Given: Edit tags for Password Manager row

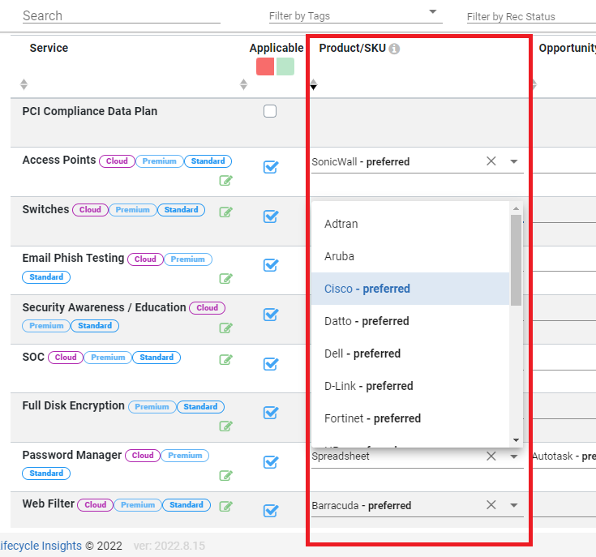Looking at the screenshot, I should pos(225,475).
